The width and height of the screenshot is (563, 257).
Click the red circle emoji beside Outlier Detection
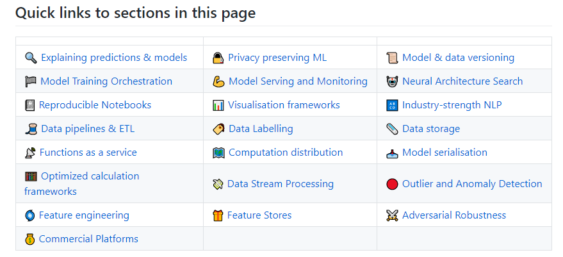pyautogui.click(x=392, y=185)
